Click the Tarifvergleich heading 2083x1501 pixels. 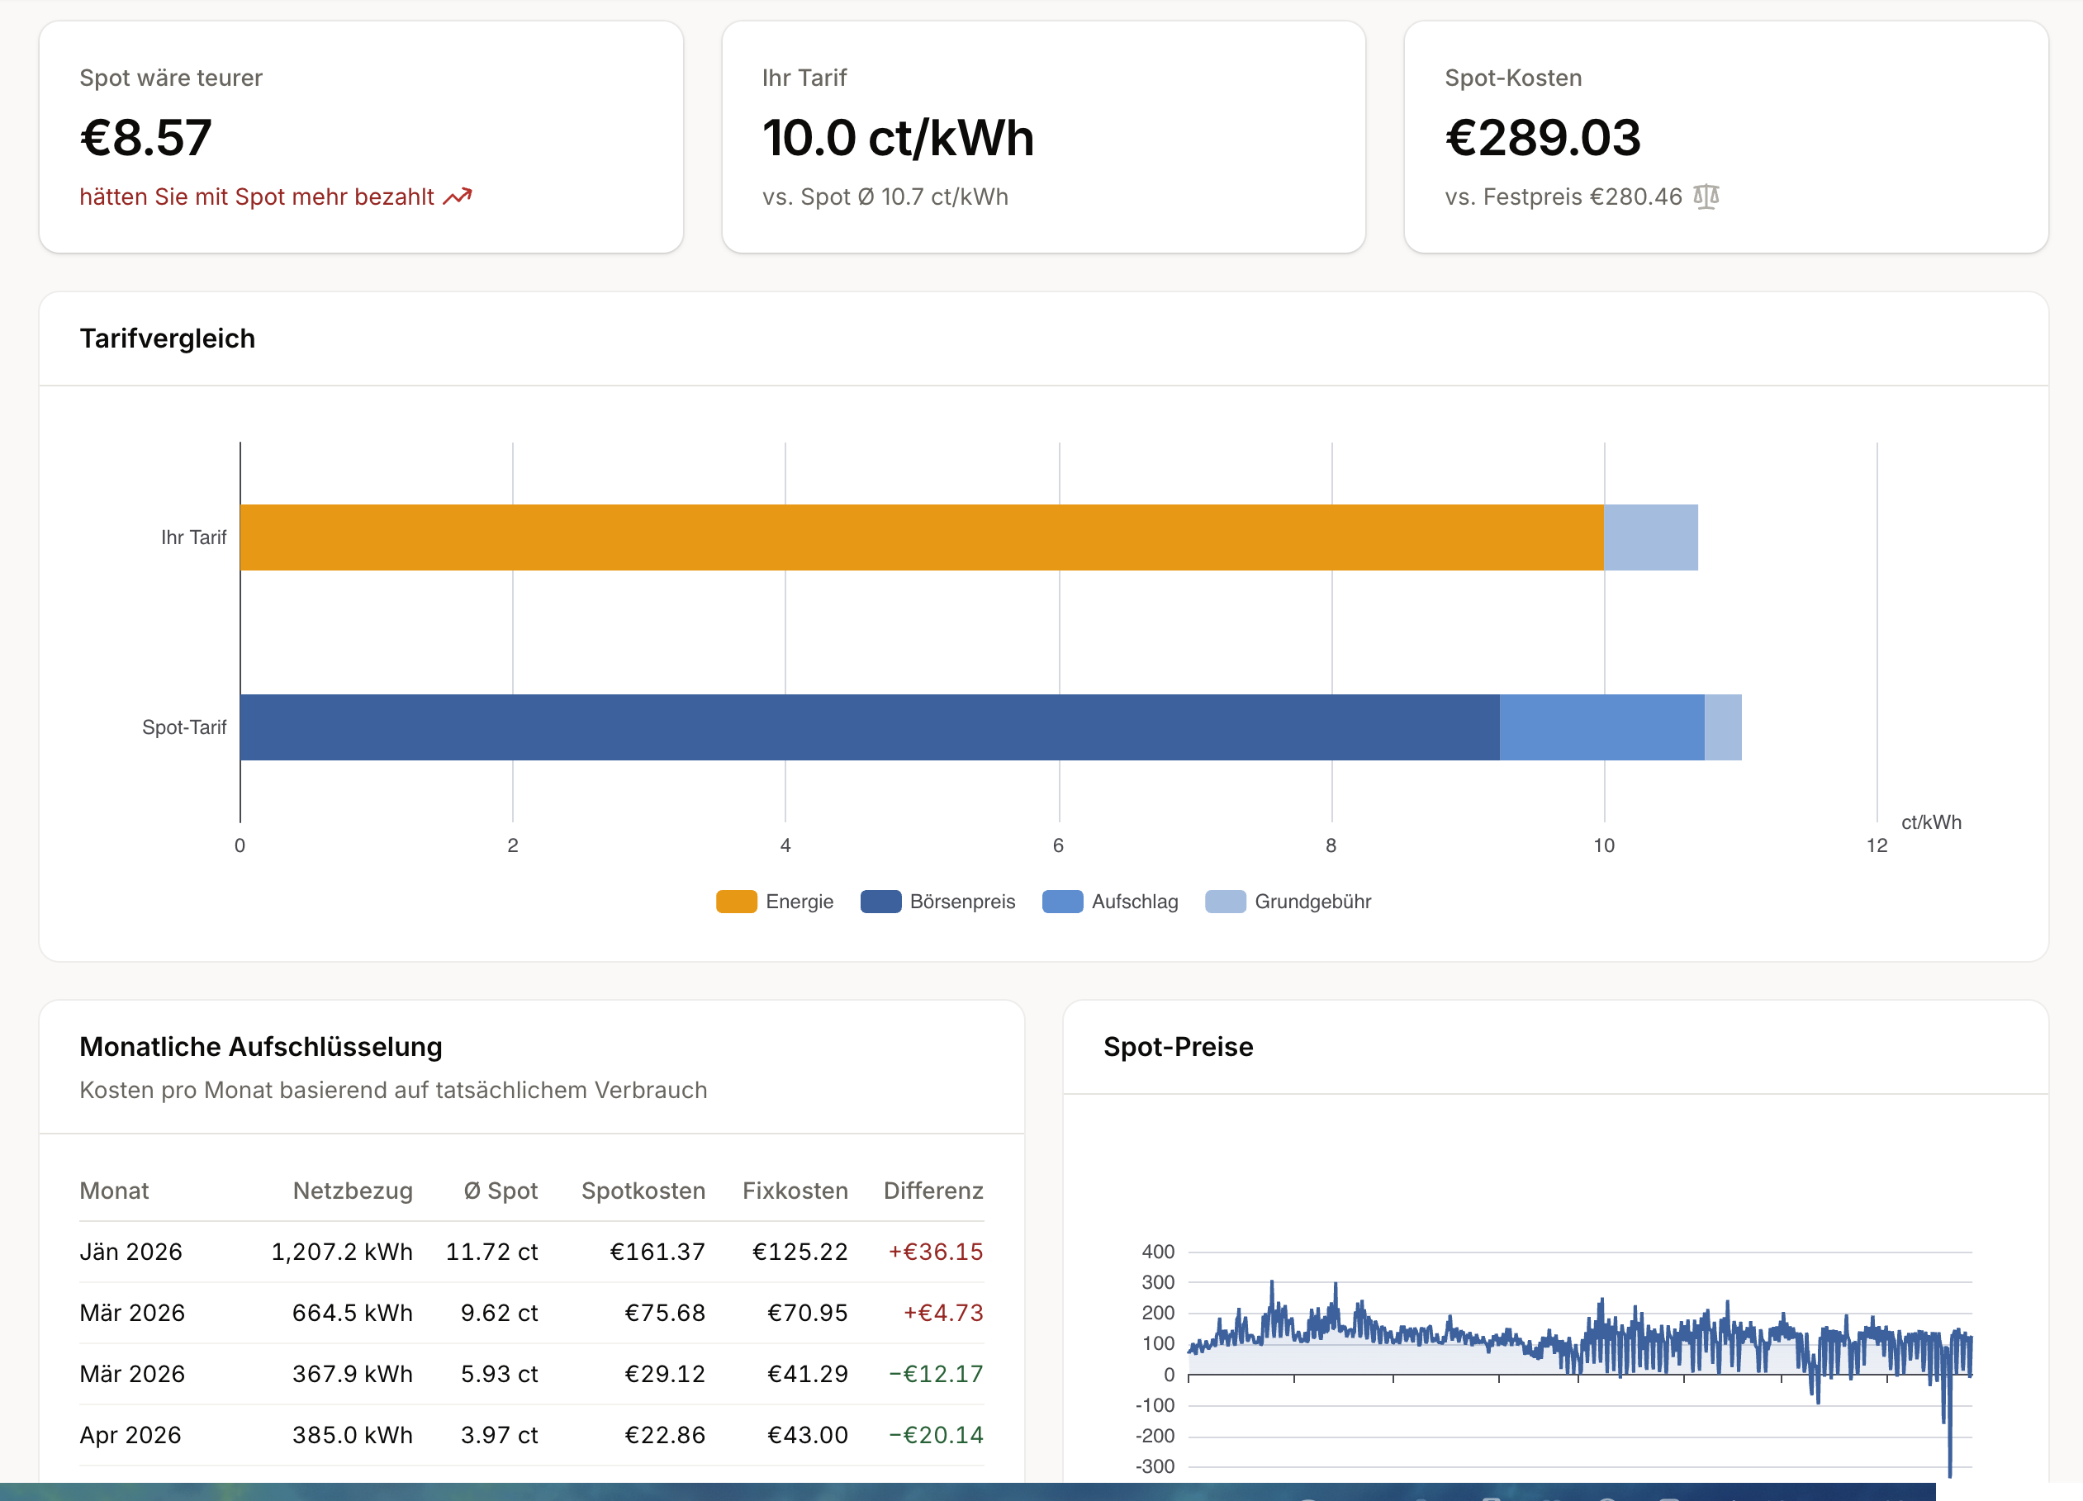[x=167, y=338]
